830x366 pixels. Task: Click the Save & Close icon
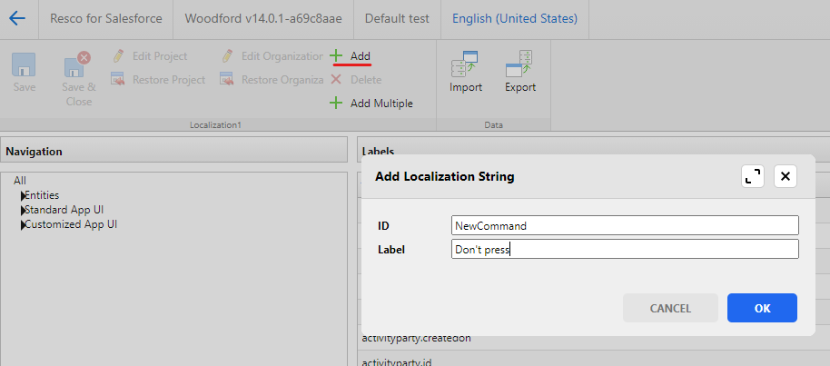pos(78,65)
